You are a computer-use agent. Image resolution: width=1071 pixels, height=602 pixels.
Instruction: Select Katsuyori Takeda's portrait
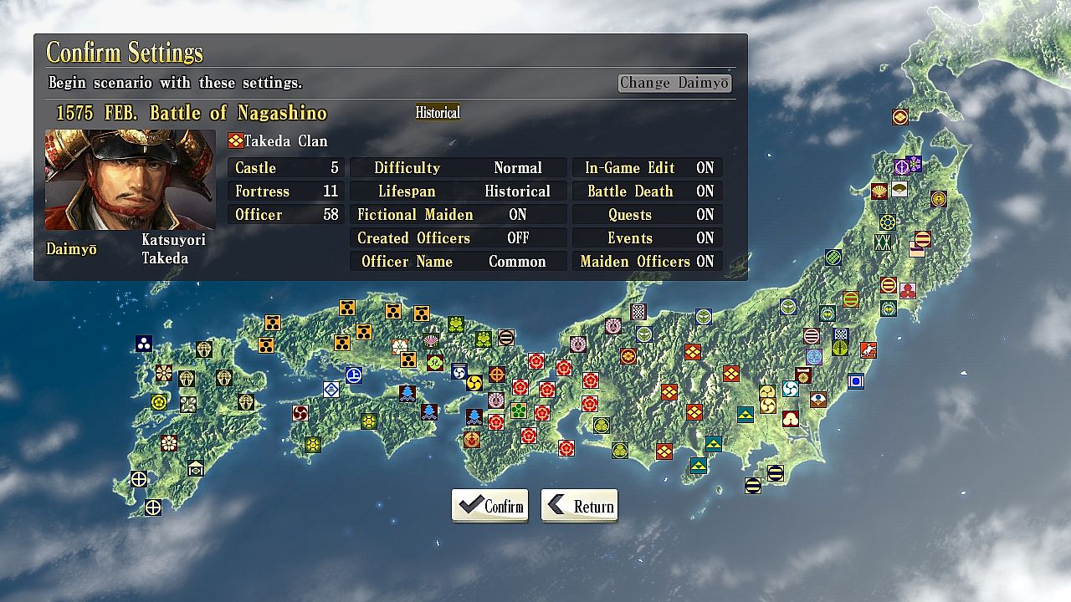130,179
